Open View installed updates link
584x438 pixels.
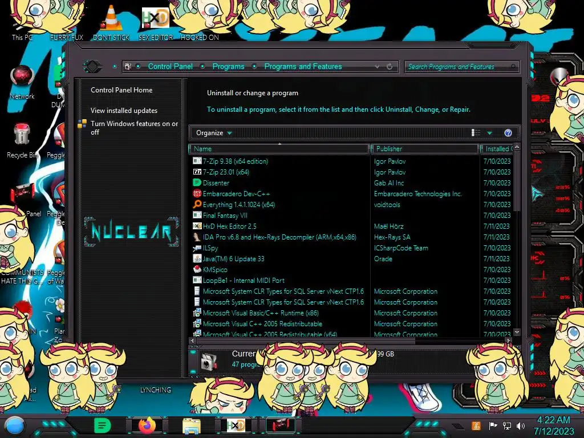(x=124, y=111)
